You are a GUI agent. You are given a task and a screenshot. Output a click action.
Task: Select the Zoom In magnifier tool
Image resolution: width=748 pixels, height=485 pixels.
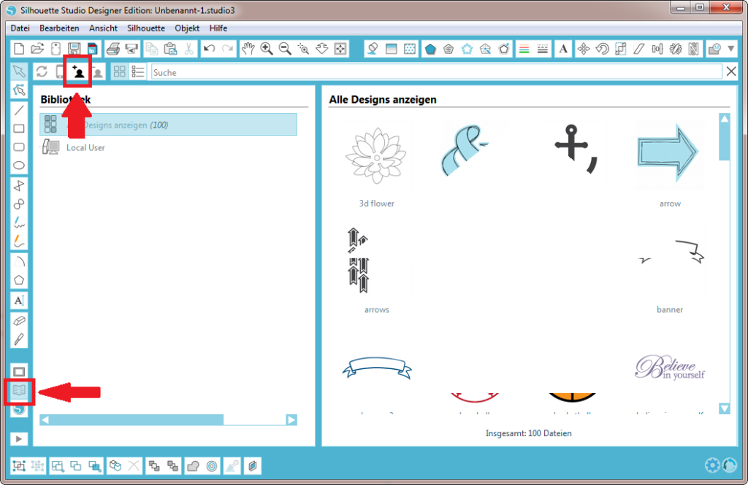[x=267, y=48]
